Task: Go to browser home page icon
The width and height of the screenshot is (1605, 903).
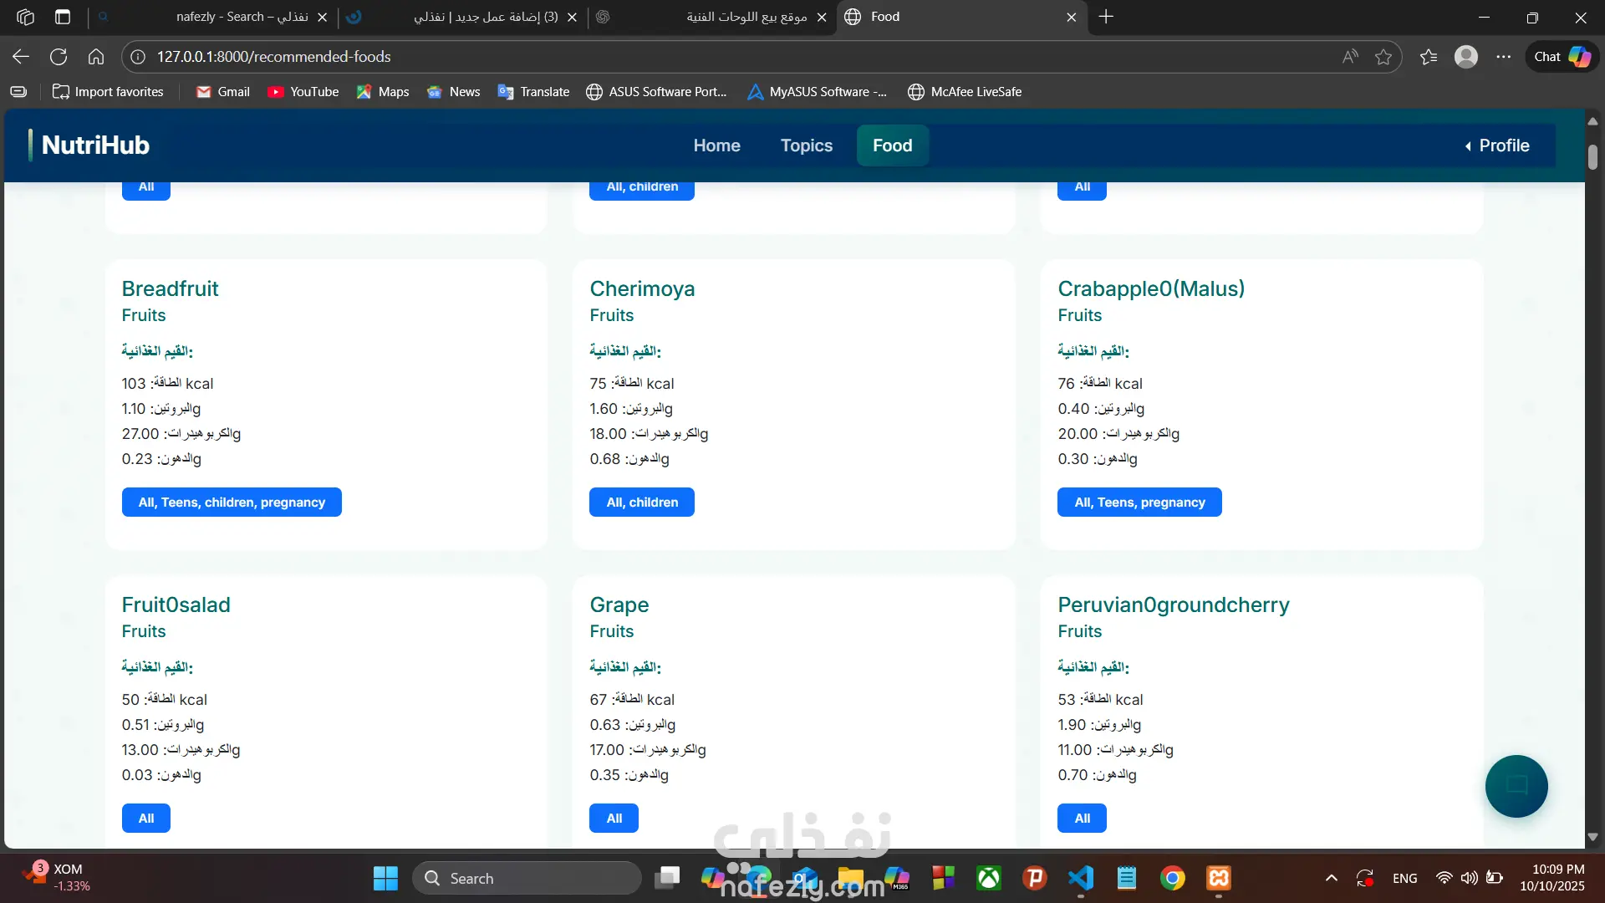Action: pos(96,57)
